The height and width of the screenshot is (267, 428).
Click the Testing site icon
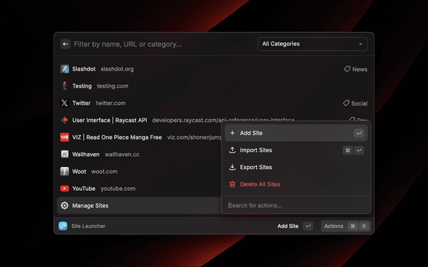[65, 86]
